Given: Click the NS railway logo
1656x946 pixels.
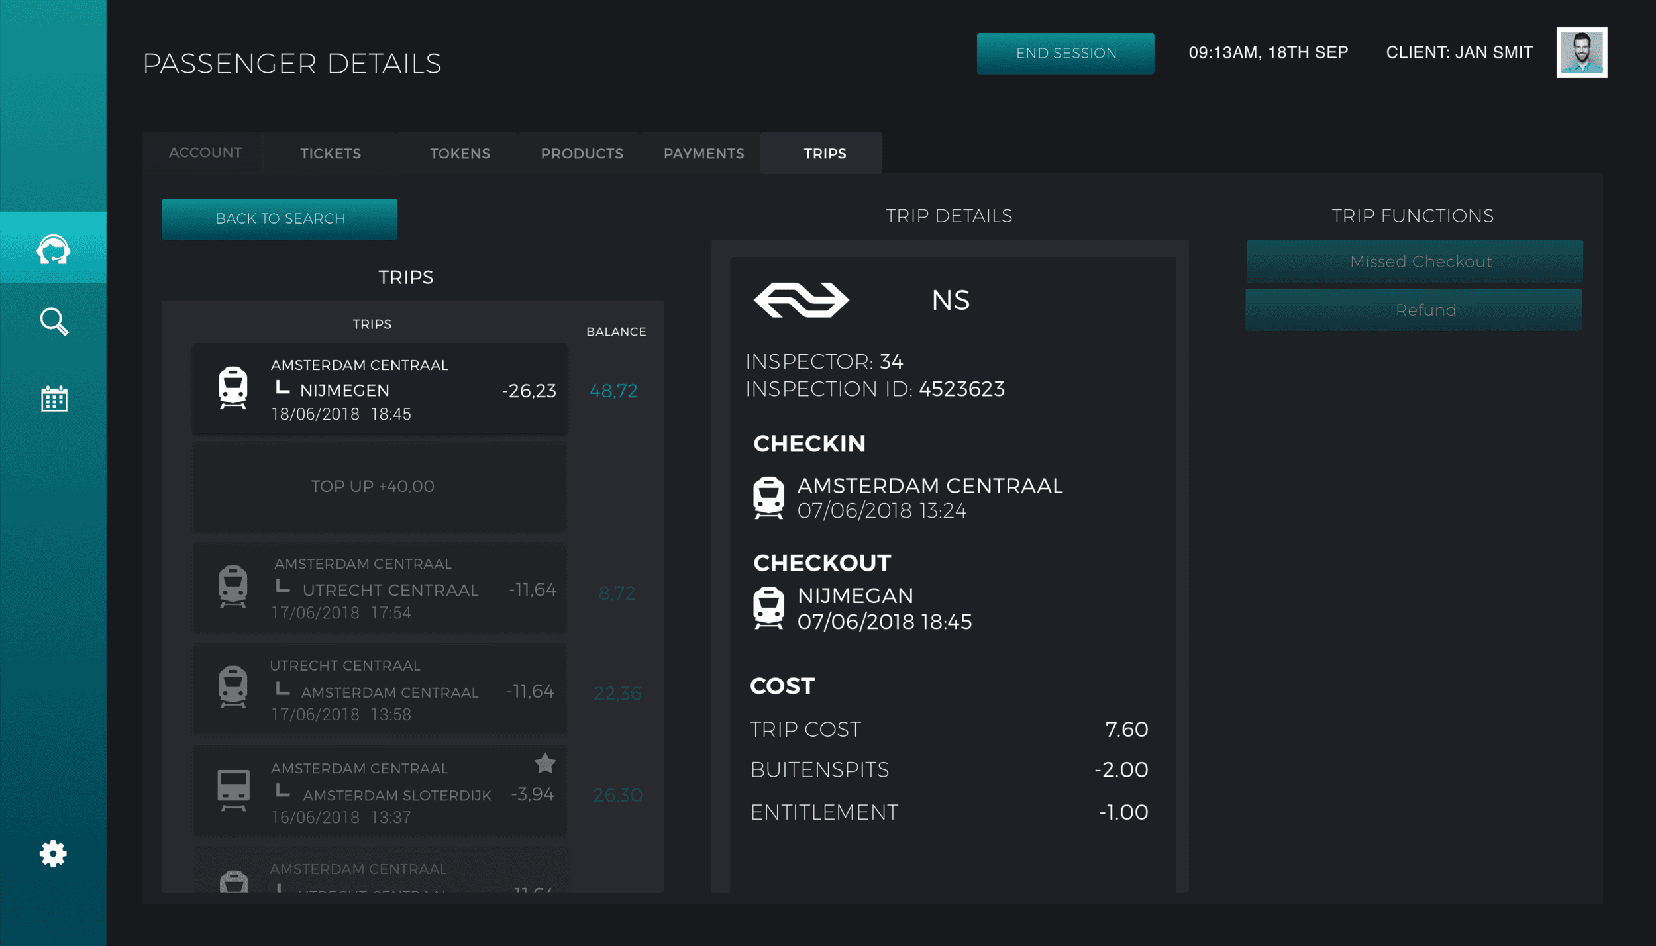Looking at the screenshot, I should (x=801, y=300).
